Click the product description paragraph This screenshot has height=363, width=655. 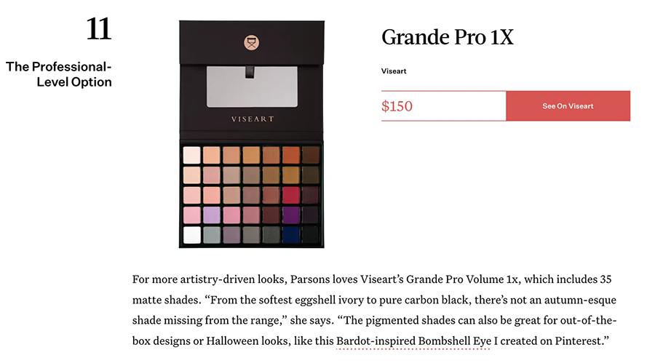click(x=375, y=309)
